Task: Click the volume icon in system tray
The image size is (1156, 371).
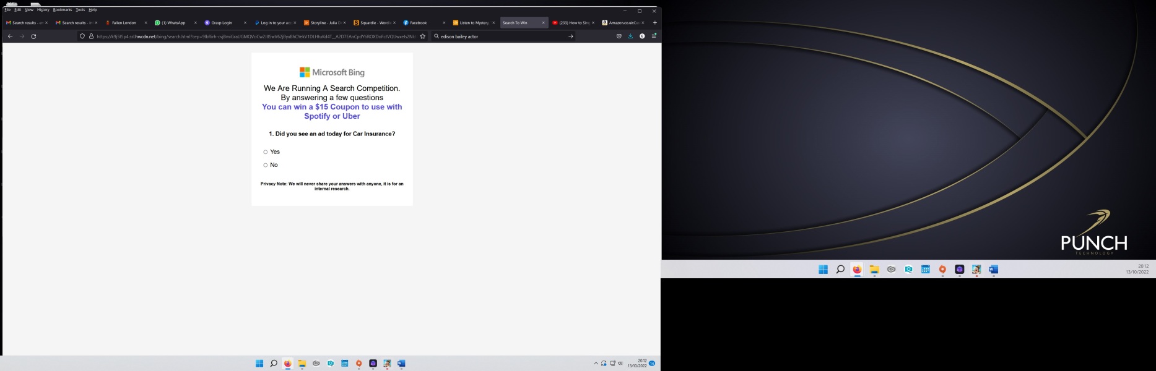Action: click(x=620, y=364)
